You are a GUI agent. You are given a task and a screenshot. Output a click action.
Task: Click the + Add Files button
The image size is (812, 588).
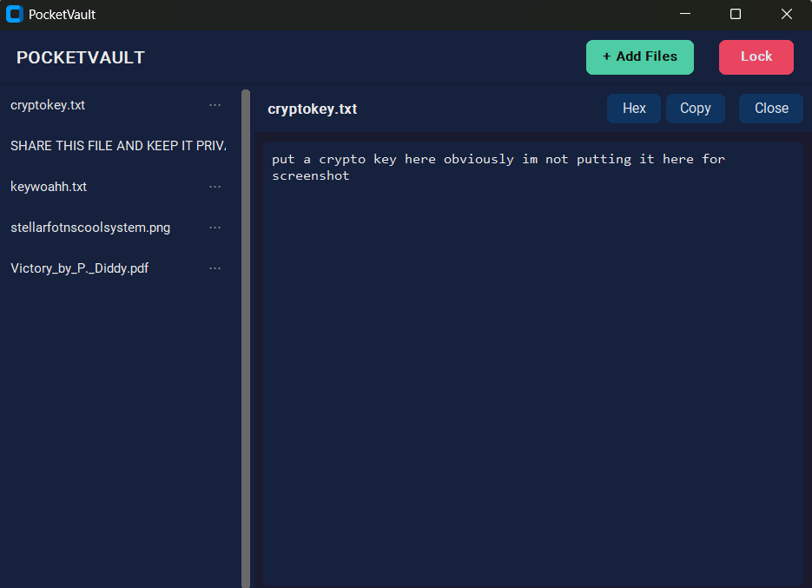tap(639, 57)
